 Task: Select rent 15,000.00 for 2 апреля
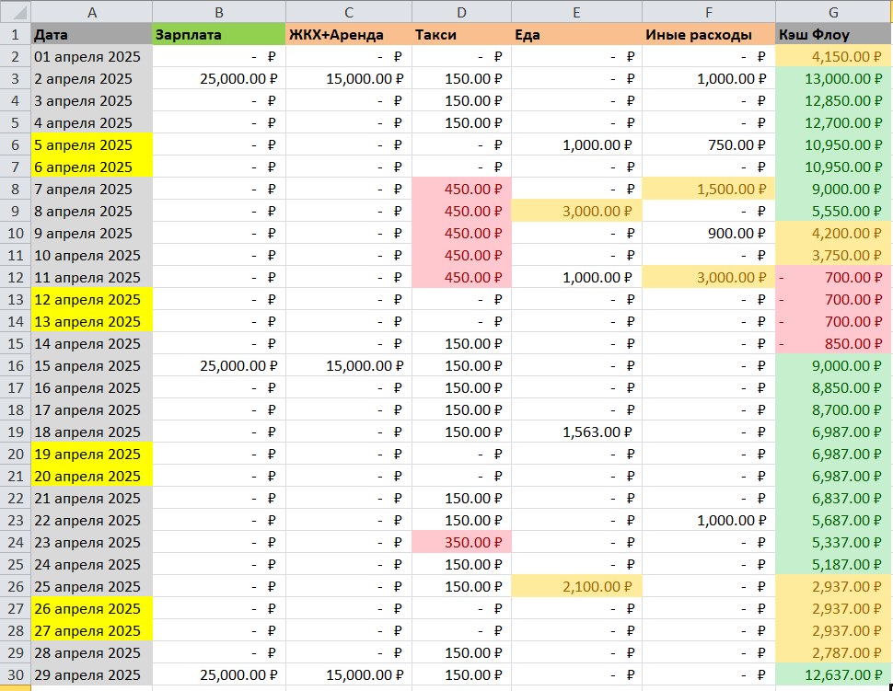click(349, 78)
